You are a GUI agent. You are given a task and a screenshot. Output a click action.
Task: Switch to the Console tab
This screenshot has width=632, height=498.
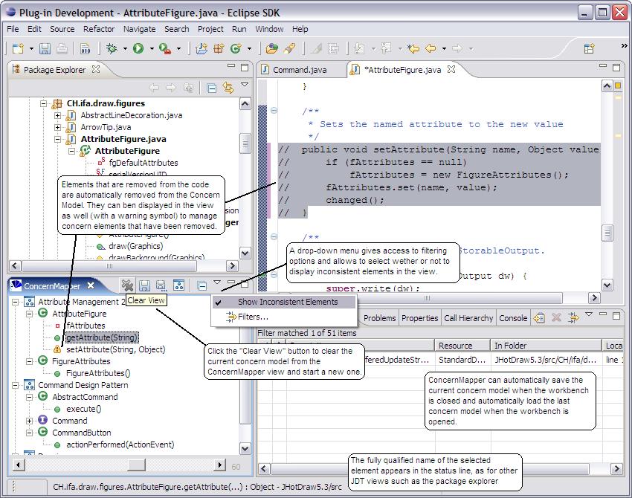point(513,318)
